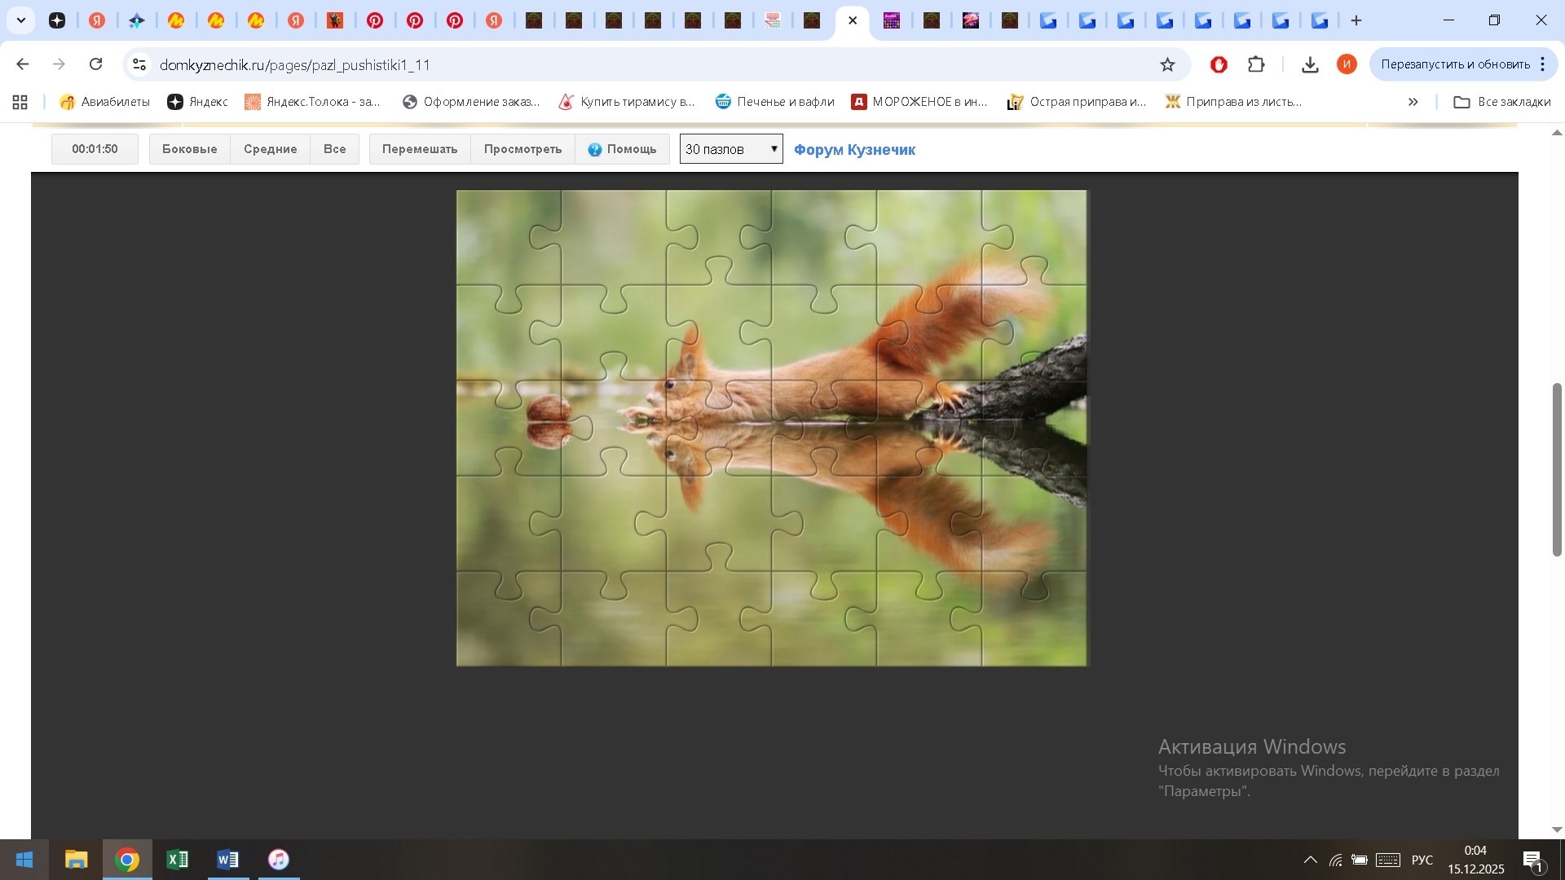This screenshot has width=1565, height=880.
Task: Bookmark this page with star icon
Action: [x=1167, y=64]
